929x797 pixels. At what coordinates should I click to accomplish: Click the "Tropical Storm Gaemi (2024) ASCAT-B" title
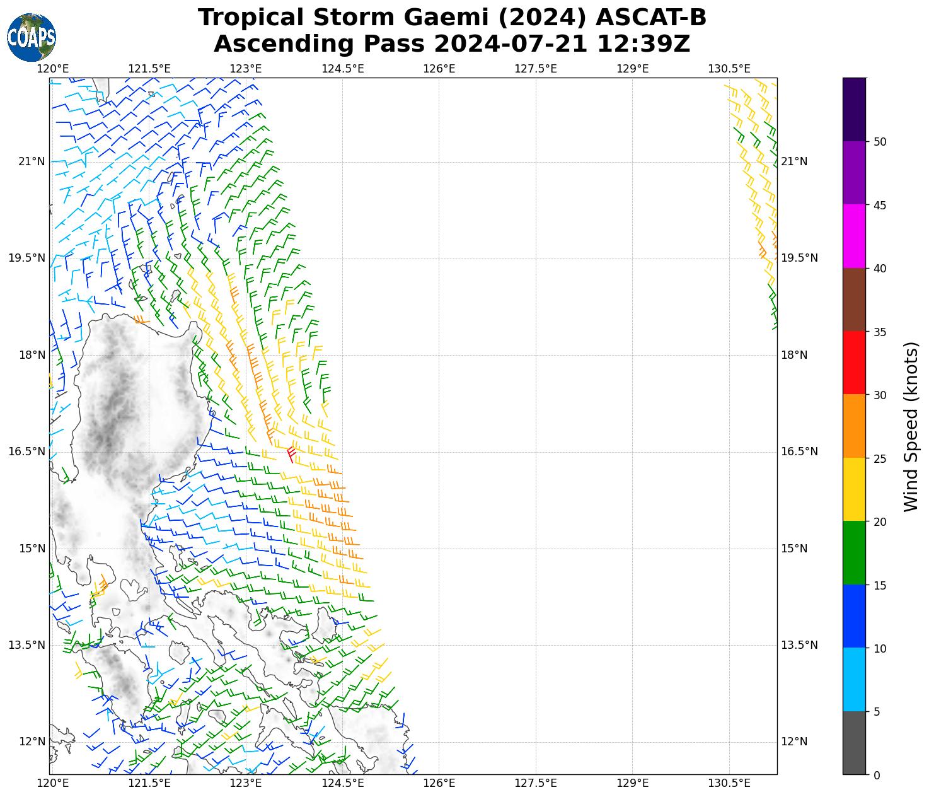452,18
